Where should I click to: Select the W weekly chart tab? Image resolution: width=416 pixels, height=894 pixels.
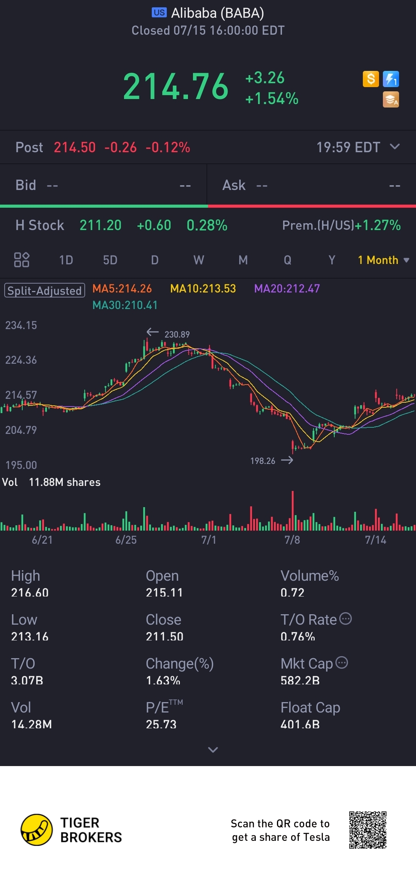click(199, 260)
